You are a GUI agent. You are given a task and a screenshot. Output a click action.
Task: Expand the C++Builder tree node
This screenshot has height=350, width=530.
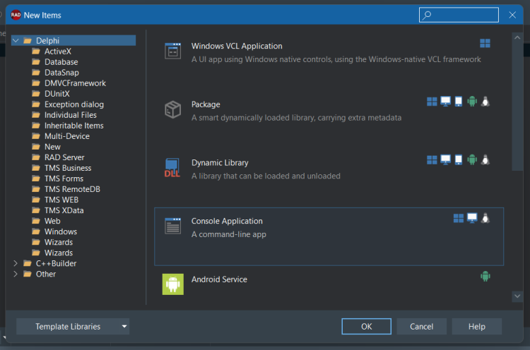16,263
